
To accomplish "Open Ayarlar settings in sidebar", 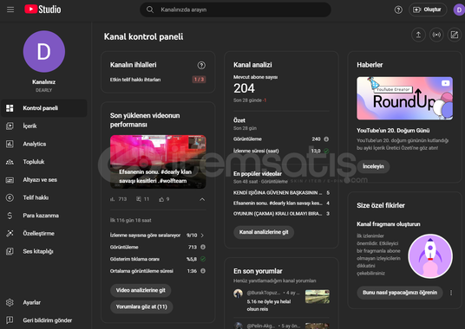I will coord(44,302).
